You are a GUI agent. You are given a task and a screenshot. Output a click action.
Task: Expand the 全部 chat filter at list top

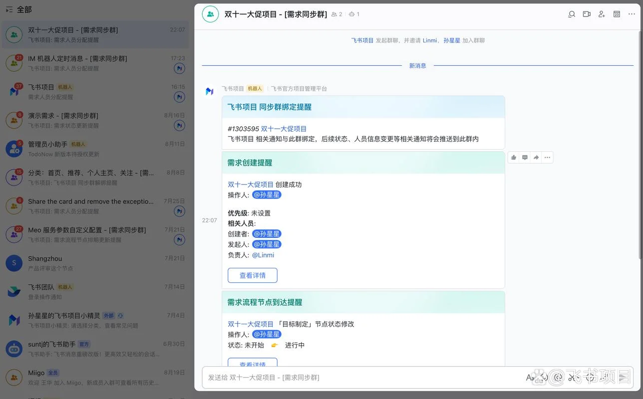[19, 9]
